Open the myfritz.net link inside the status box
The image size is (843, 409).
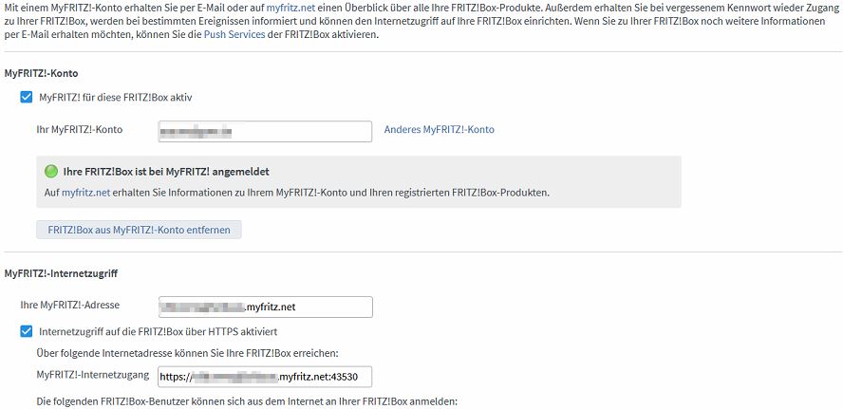(85, 193)
